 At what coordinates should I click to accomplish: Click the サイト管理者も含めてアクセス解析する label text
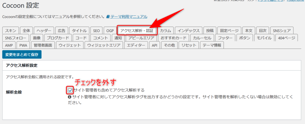(109, 90)
